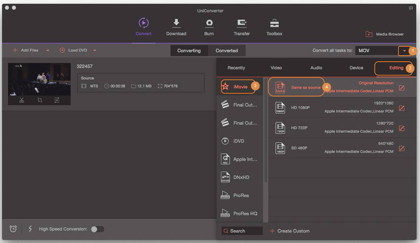The width and height of the screenshot is (420, 243).
Task: Open the effects adjustment sliders icon
Action: [57, 100]
